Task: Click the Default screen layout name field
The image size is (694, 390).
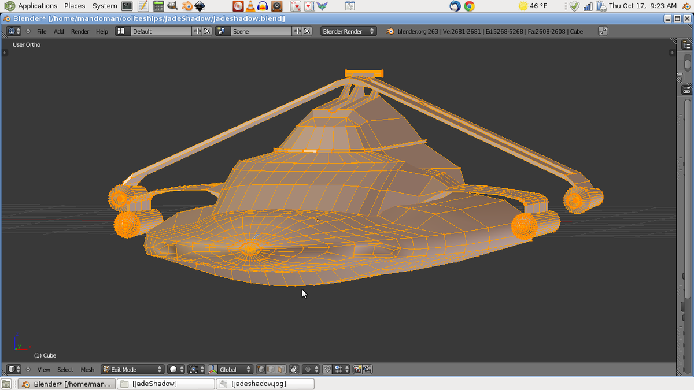Action: tap(161, 31)
